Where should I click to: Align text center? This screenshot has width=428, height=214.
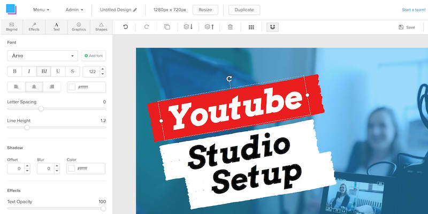[34, 87]
